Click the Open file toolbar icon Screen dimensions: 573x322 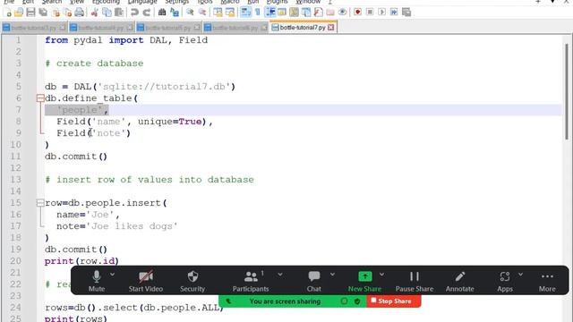point(19,13)
